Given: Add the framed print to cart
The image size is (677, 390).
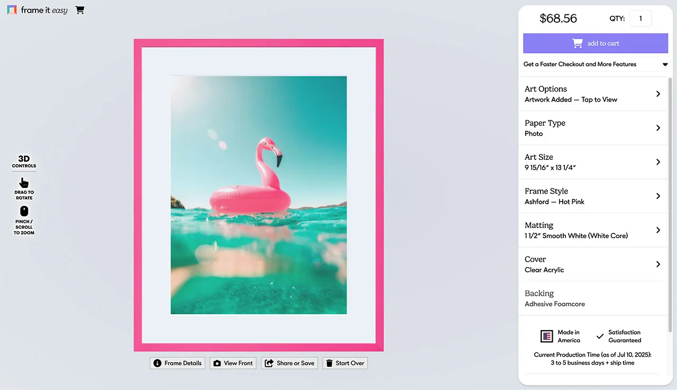Looking at the screenshot, I should [x=596, y=43].
